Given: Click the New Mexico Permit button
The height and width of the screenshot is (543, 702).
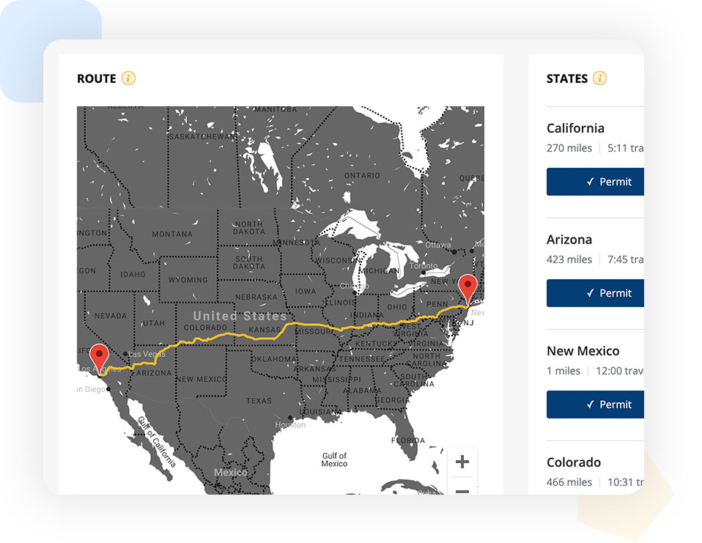Looking at the screenshot, I should click(x=595, y=405).
